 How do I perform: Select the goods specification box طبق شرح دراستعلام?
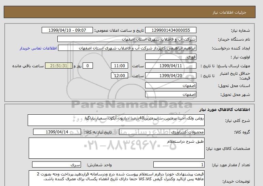click(x=116, y=148)
